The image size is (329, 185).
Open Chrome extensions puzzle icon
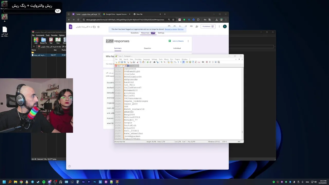pyautogui.click(x=198, y=20)
